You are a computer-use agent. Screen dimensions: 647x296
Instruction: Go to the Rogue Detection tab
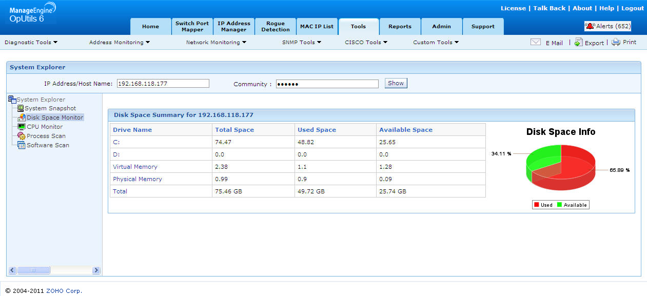tap(276, 27)
